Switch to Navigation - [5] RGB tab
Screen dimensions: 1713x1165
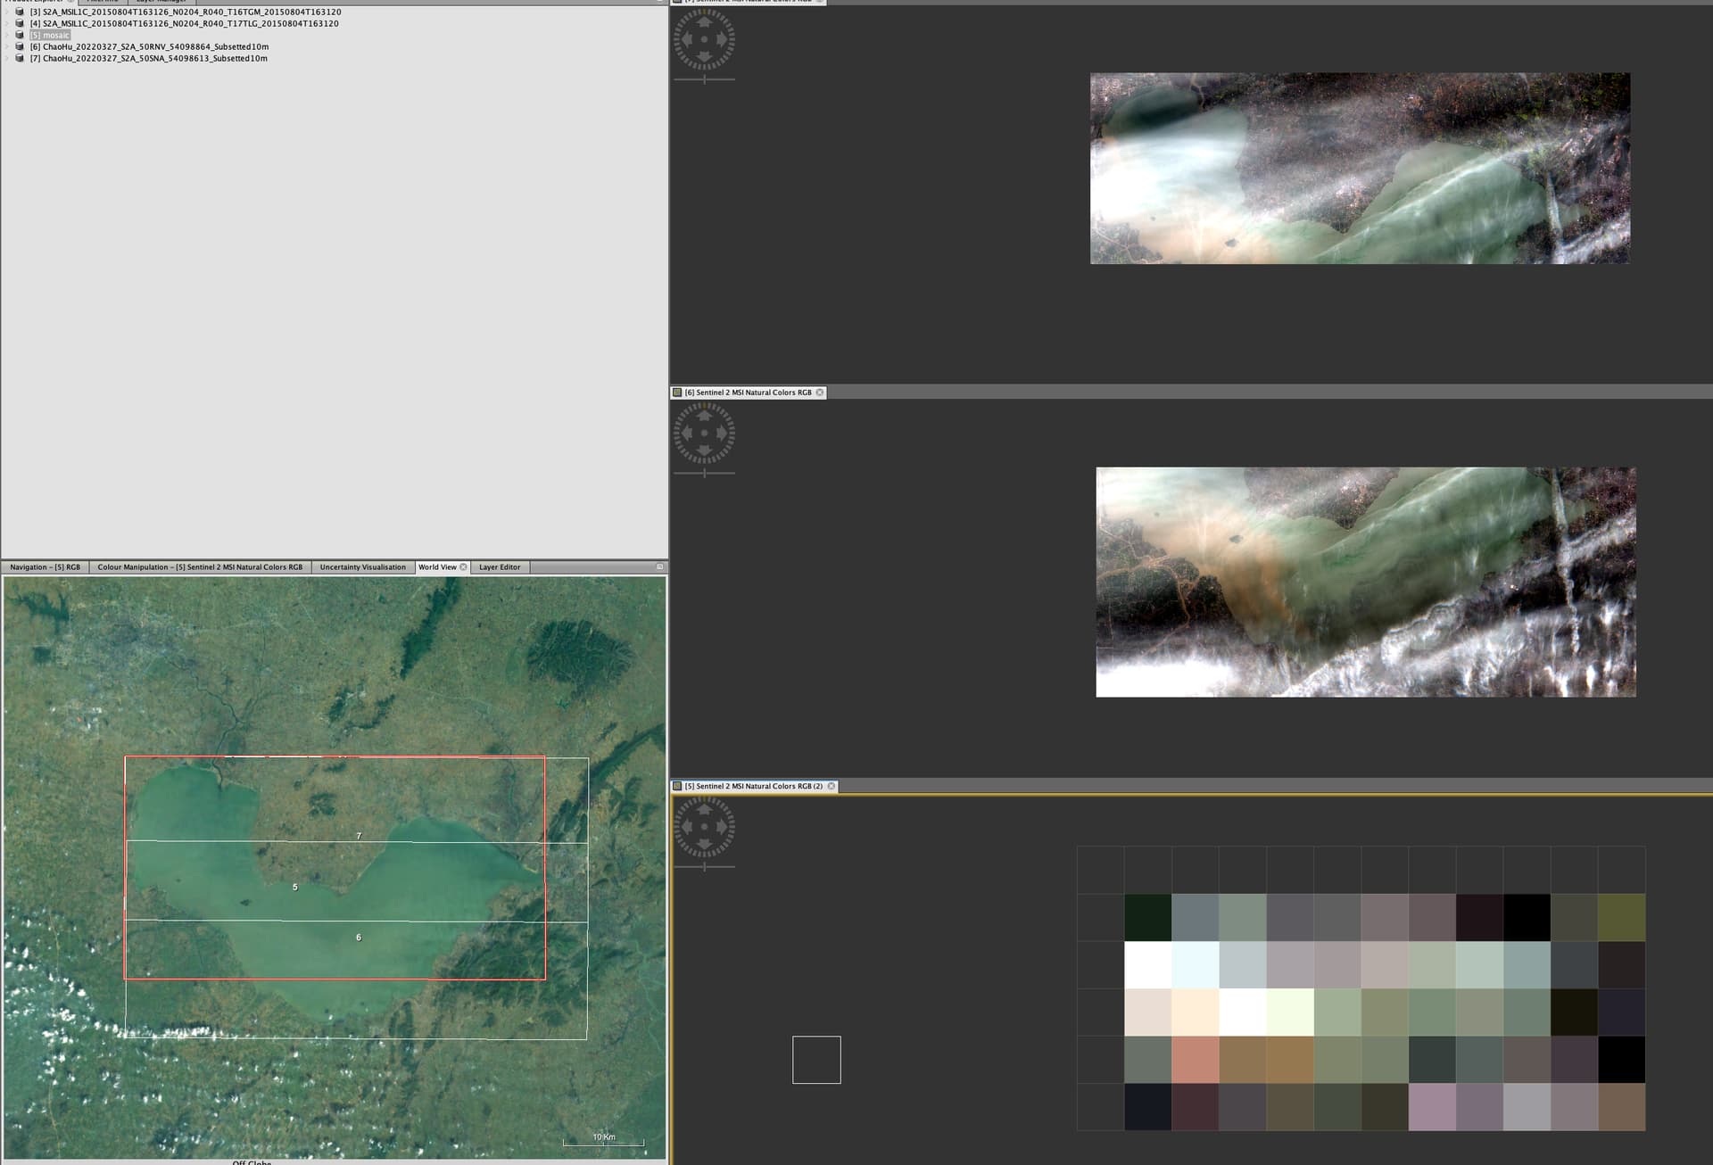45,567
